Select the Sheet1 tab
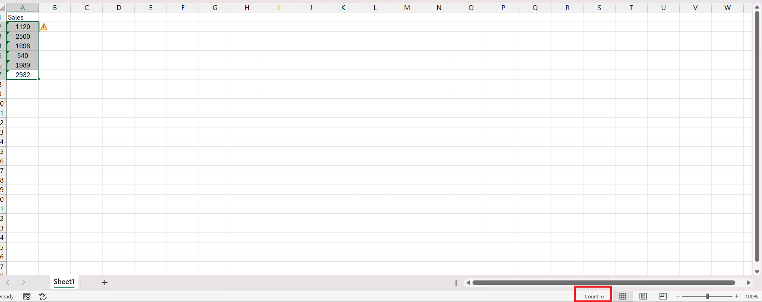The image size is (762, 302). click(64, 282)
